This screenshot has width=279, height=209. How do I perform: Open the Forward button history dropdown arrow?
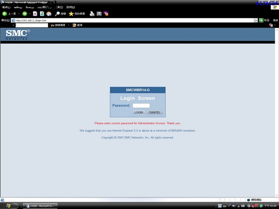(30, 13)
